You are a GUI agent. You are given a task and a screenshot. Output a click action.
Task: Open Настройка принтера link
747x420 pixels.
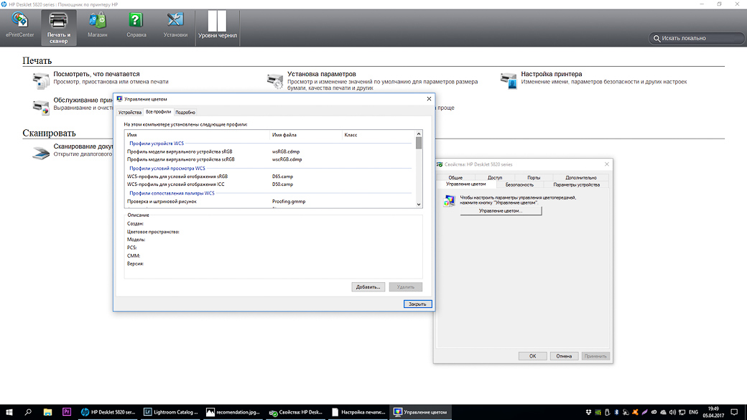pyautogui.click(x=551, y=74)
